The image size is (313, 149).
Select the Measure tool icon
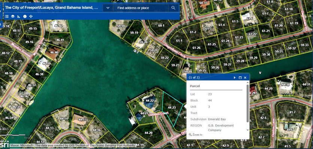[18, 16]
